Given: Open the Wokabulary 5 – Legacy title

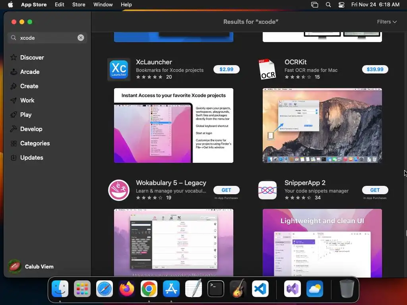Looking at the screenshot, I should tap(171, 183).
